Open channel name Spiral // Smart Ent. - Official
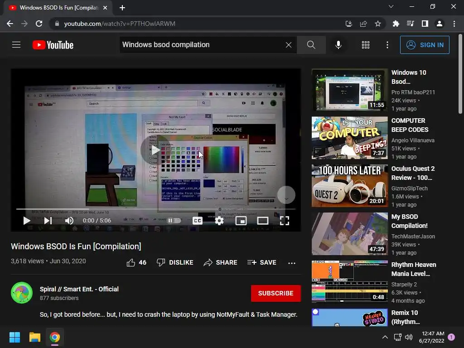The height and width of the screenshot is (348, 464). pos(79,289)
